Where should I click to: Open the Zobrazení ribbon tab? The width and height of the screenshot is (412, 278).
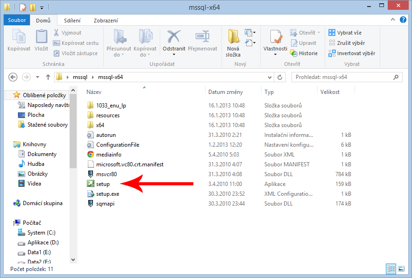tap(106, 21)
